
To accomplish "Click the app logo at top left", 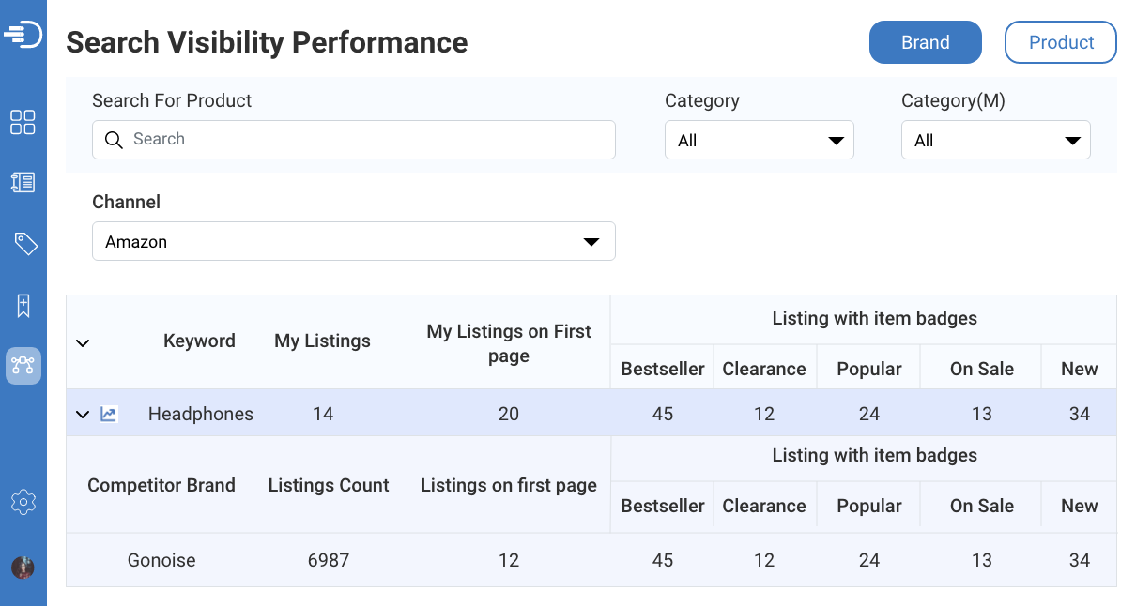I will pyautogui.click(x=23, y=34).
